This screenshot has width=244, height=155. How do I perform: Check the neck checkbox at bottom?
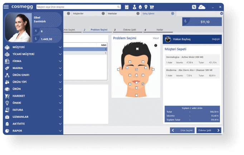[x=136, y=95]
